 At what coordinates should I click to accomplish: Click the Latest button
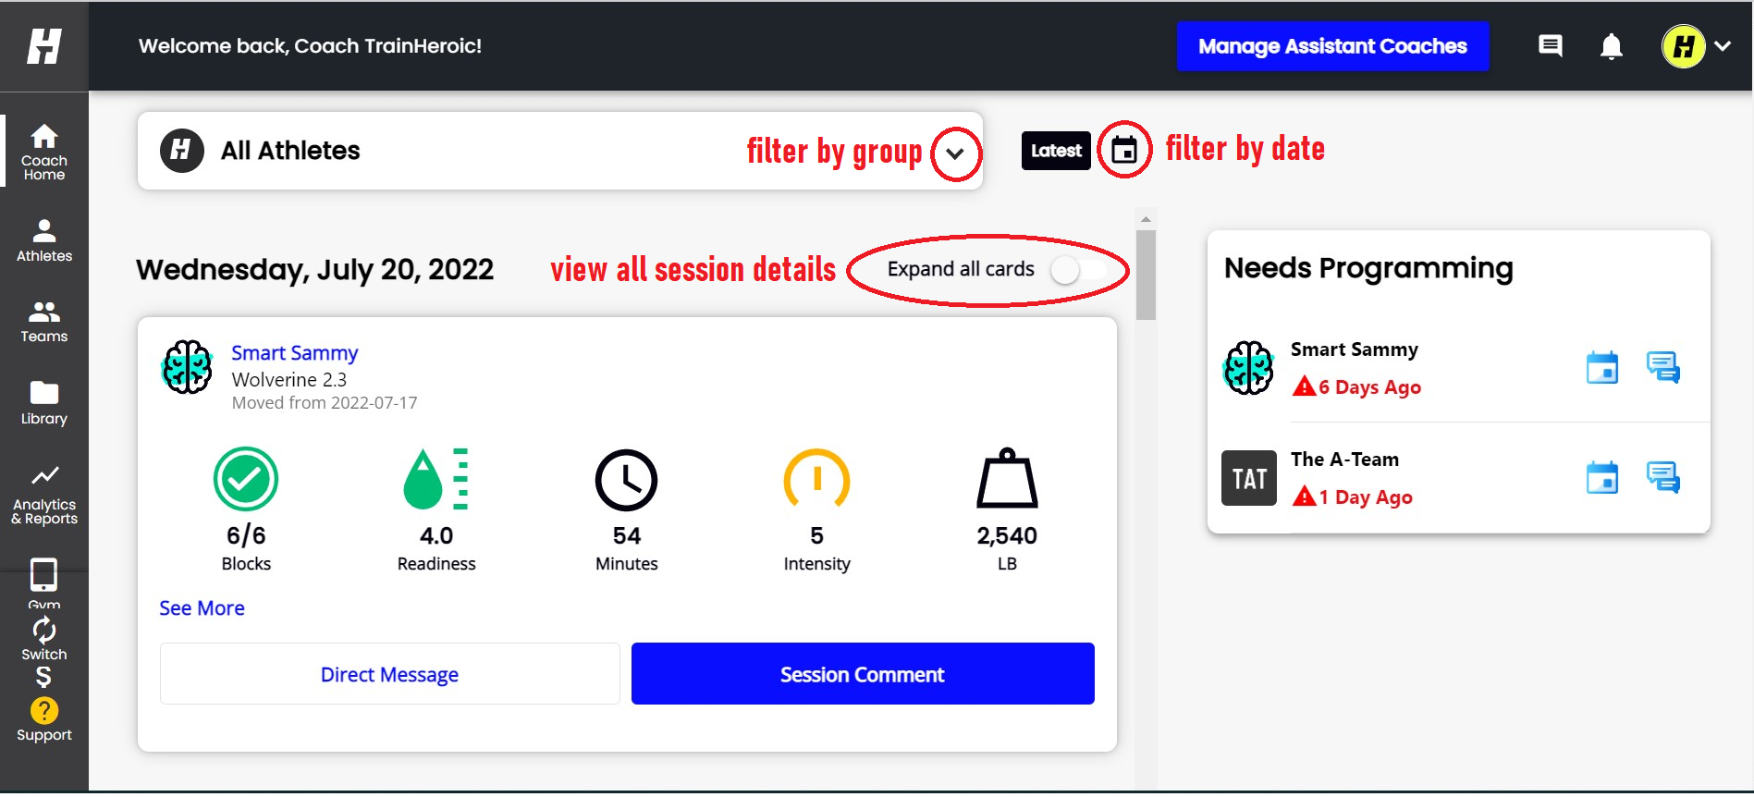(1056, 151)
